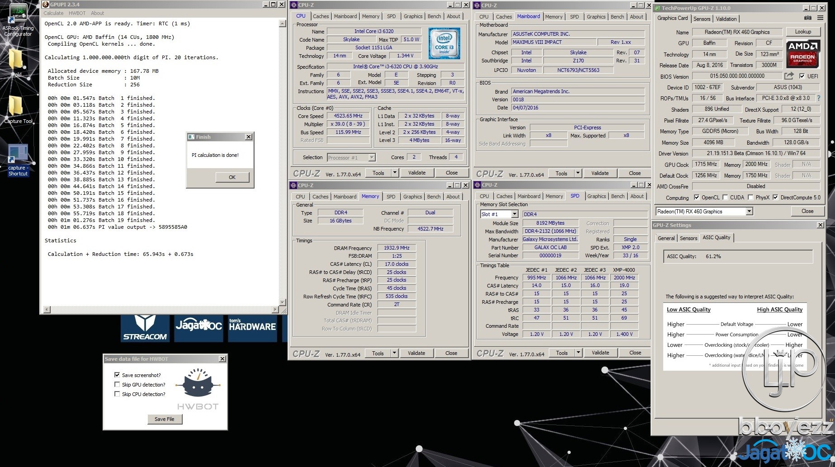Click the GPU-Z screenshot camera icon
Viewport: 835px width, 467px height.
(808, 18)
